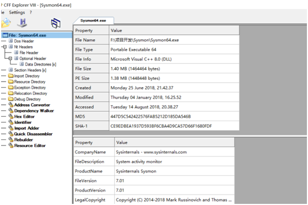Viewport: 308px width, 205px height.
Task: Open the Settings menu
Action: [17, 12]
